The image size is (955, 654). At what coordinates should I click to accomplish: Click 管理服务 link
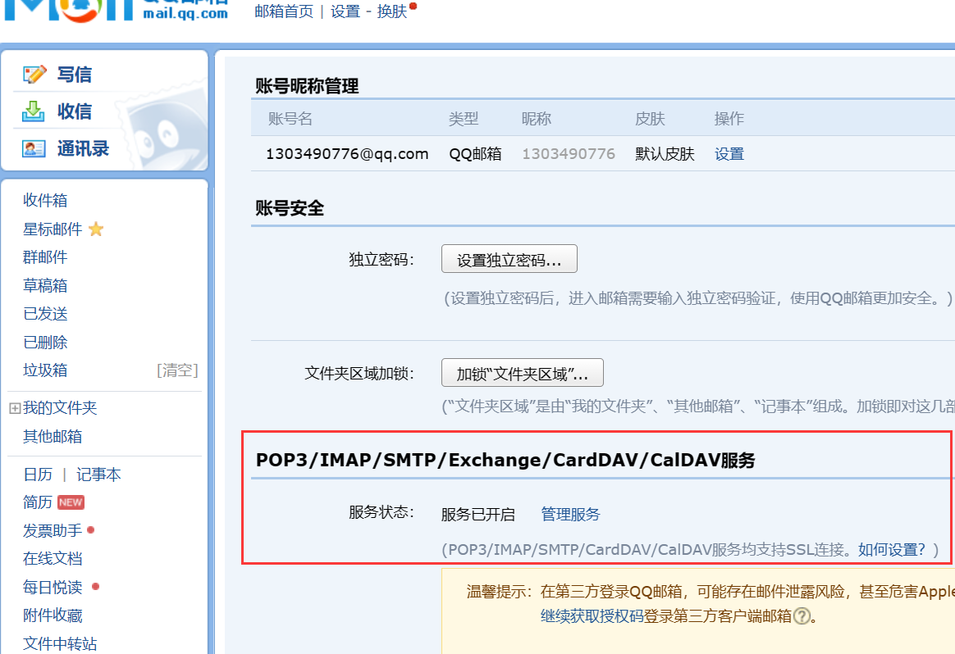pyautogui.click(x=571, y=514)
